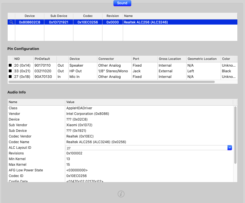This screenshot has height=203, width=245.
Task: Select sub device cell 0x1D721921
Action: tap(59, 22)
